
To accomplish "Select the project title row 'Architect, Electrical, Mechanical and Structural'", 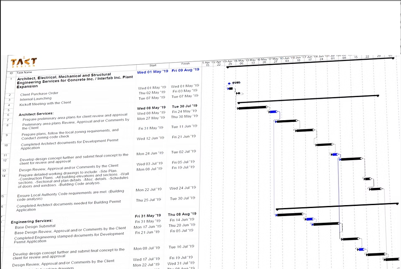I will [75, 80].
